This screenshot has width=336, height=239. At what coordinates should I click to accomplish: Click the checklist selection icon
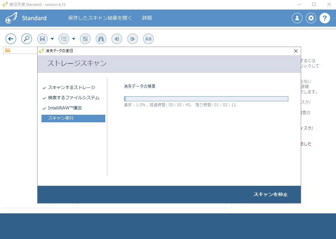pos(64,39)
